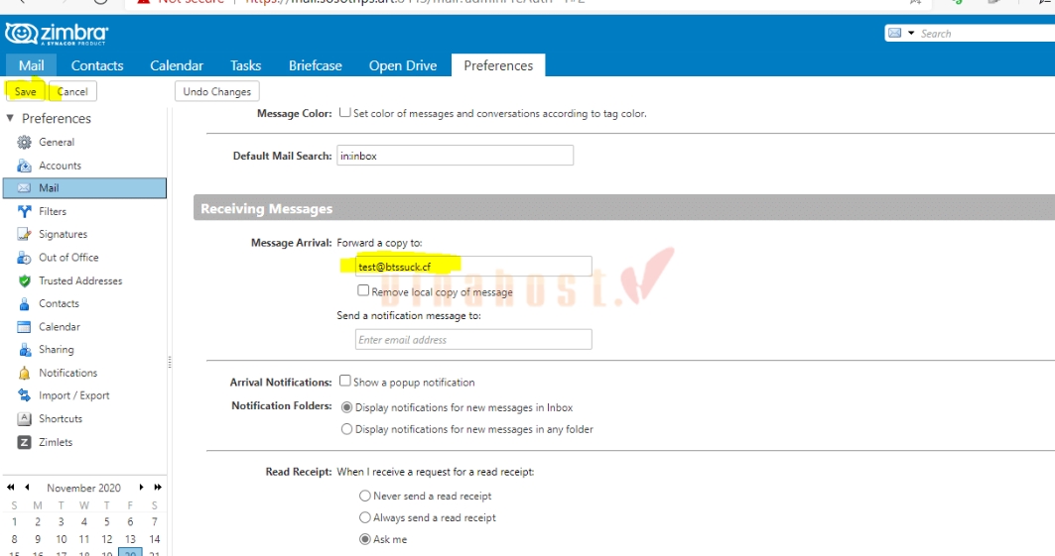The image size is (1055, 556).
Task: Click the Sharing icon in sidebar
Action: click(24, 350)
